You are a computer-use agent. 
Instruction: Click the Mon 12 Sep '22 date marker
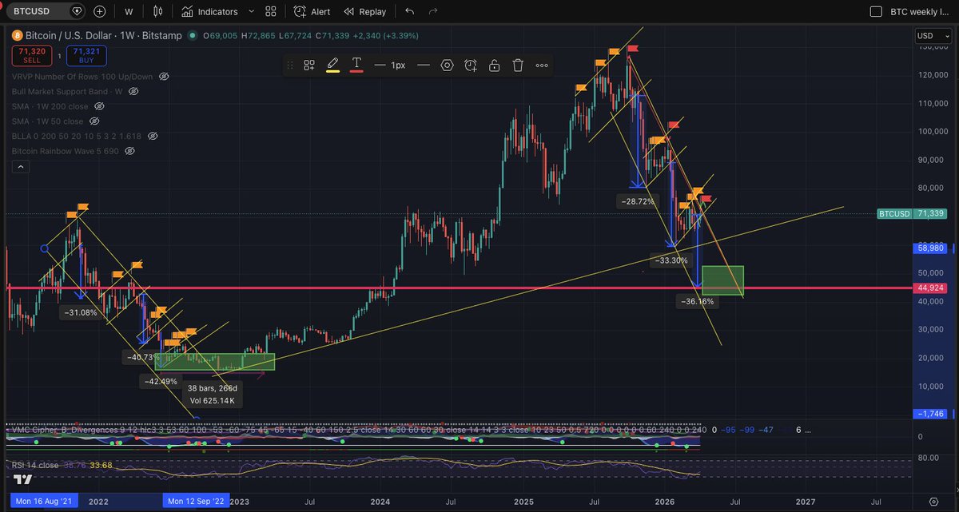tap(196, 502)
